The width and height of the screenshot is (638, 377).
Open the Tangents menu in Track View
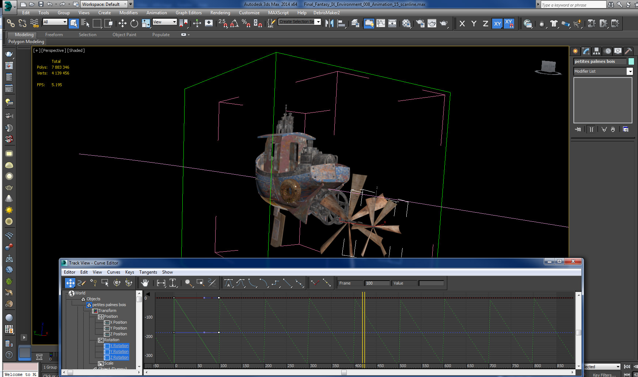coord(148,272)
